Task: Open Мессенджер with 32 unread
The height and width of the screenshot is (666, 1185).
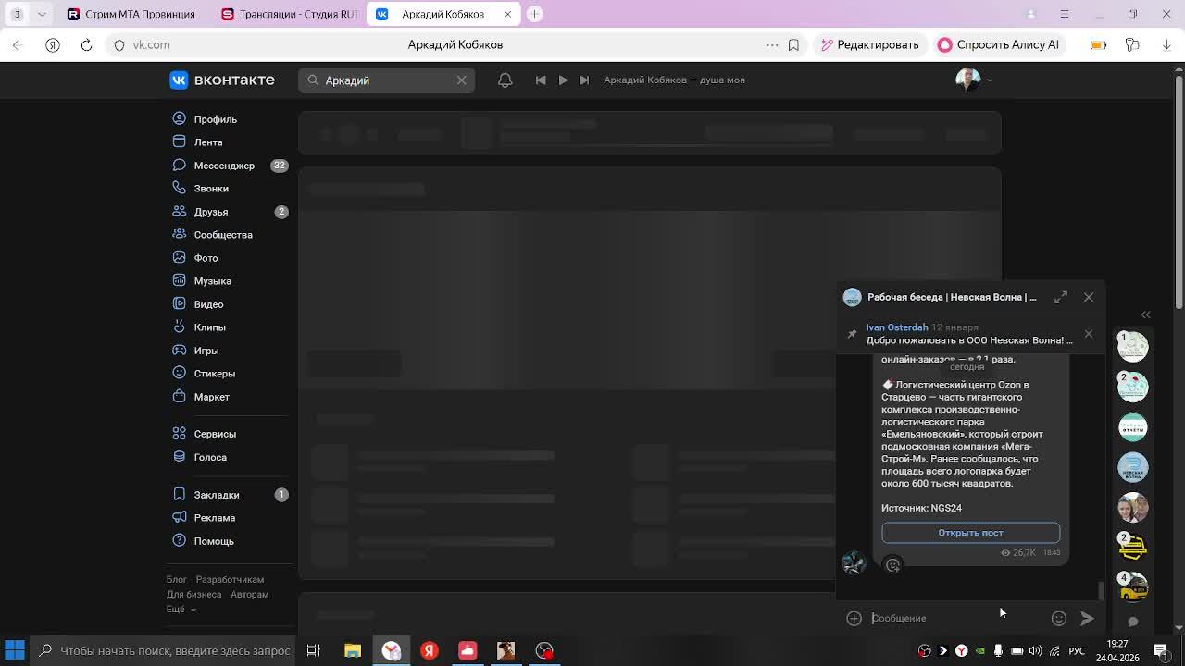Action: (224, 166)
